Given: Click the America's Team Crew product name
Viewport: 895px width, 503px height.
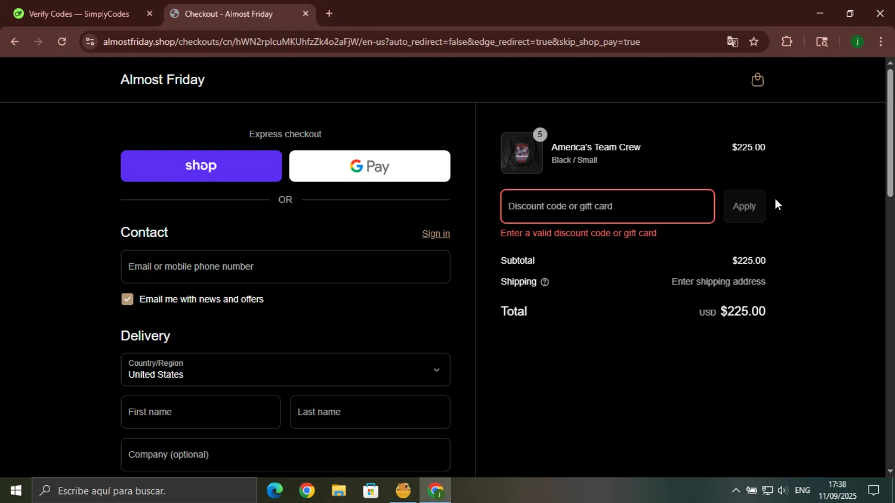Looking at the screenshot, I should click(595, 147).
